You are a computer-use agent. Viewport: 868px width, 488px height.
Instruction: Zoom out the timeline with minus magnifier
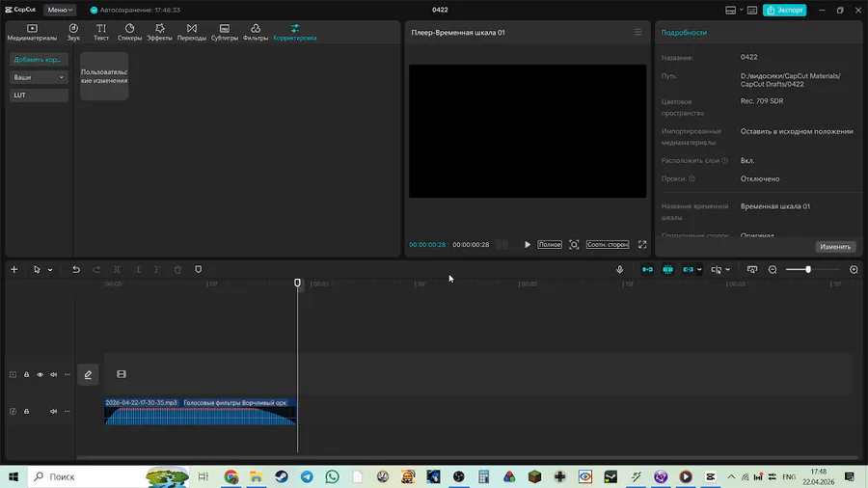(773, 269)
